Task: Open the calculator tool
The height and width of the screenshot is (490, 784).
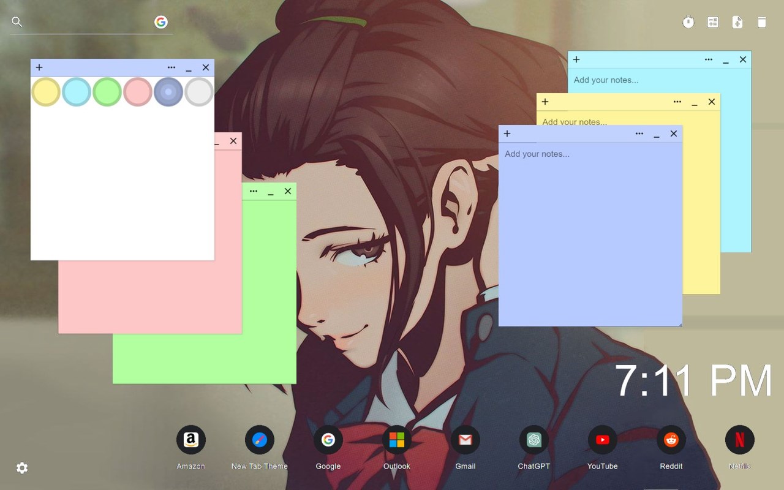Action: click(713, 22)
